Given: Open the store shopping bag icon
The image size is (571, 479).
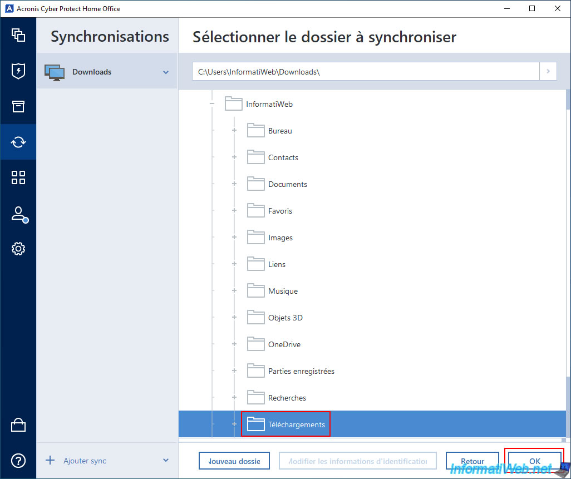Looking at the screenshot, I should point(18,426).
